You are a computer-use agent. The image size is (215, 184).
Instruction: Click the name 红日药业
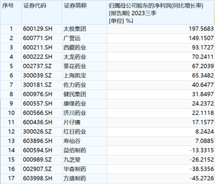point(75,131)
